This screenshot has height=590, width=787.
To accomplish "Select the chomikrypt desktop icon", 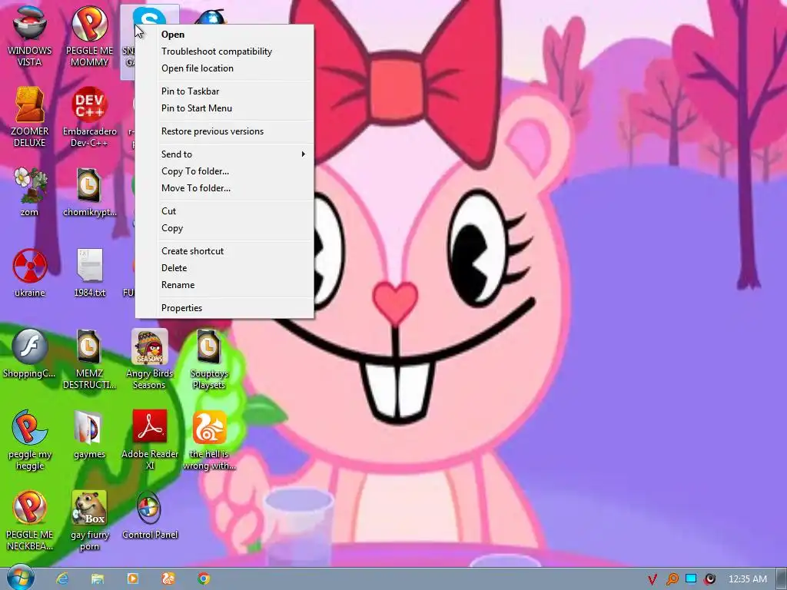I will point(89,191).
